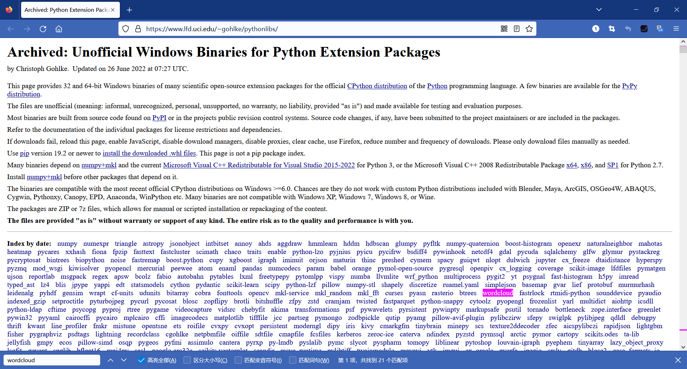Go forward to the next page
Viewport: 687px width, 369px height.
[27, 29]
